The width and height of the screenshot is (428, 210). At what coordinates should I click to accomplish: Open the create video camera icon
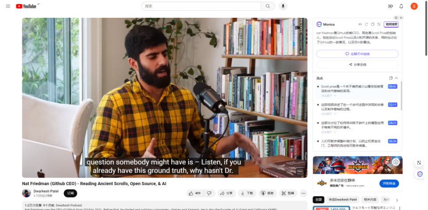coord(391,6)
